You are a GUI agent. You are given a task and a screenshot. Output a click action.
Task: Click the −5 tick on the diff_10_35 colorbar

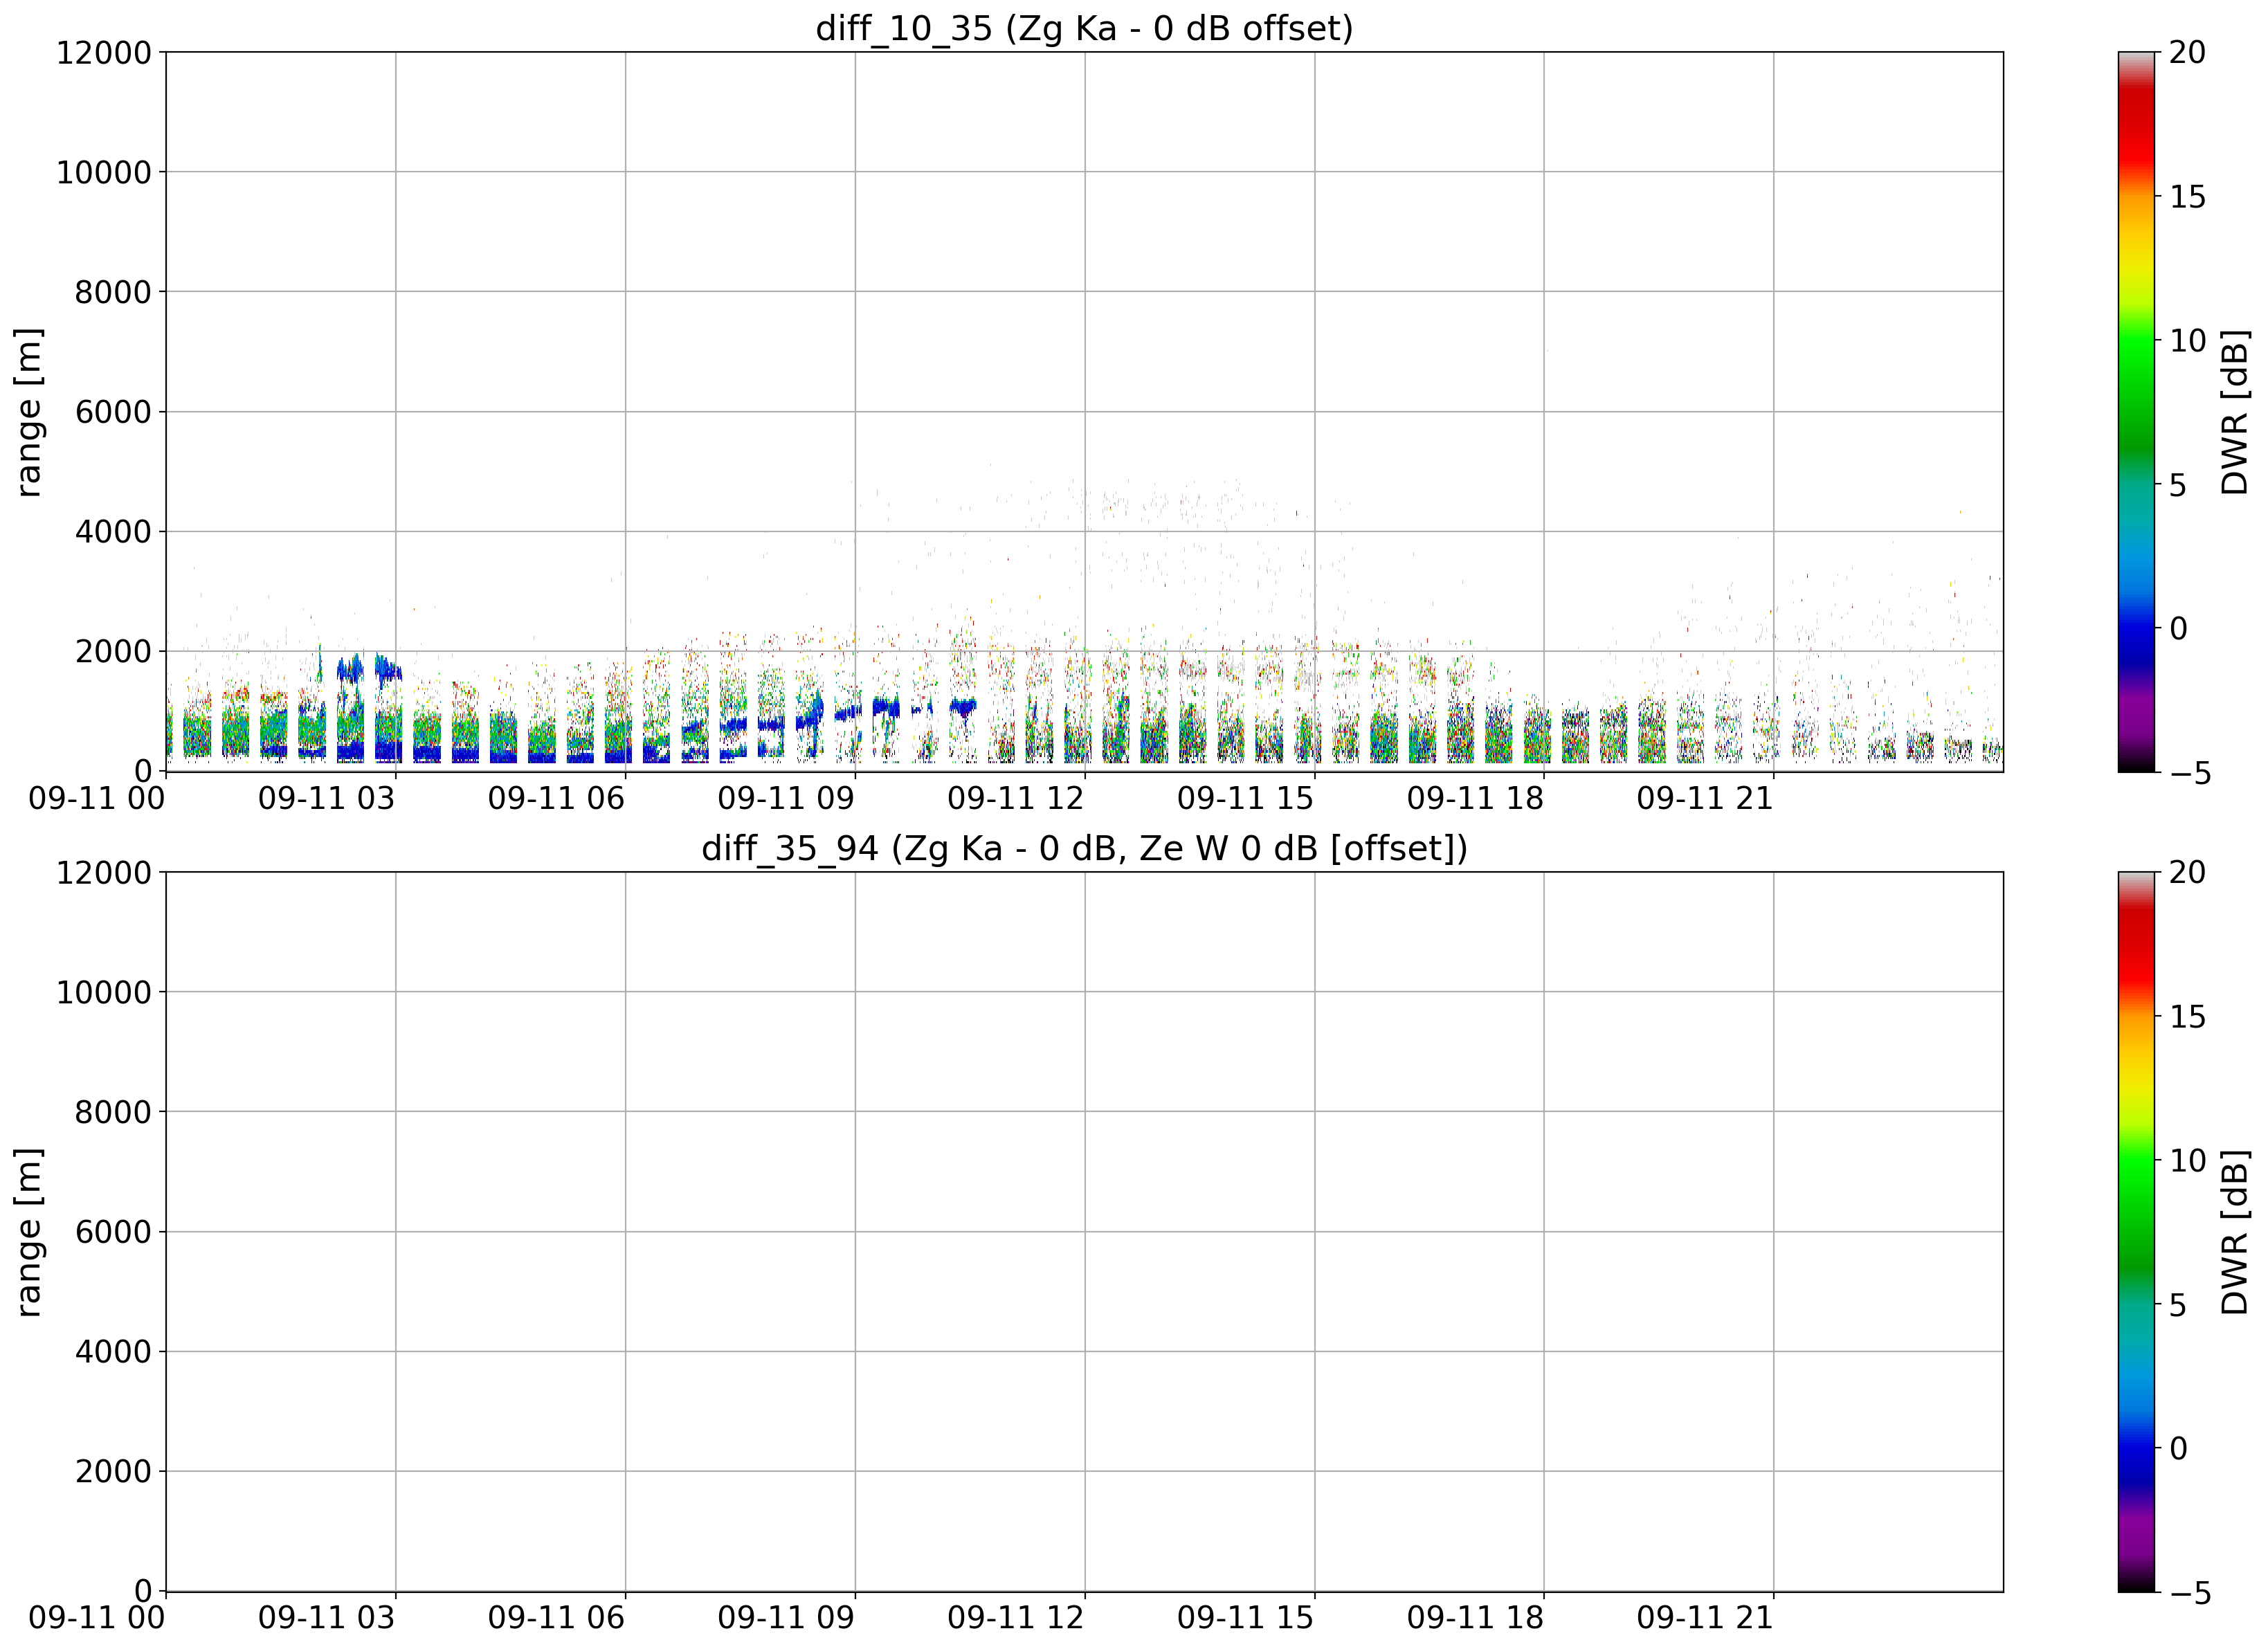pyautogui.click(x=2190, y=772)
